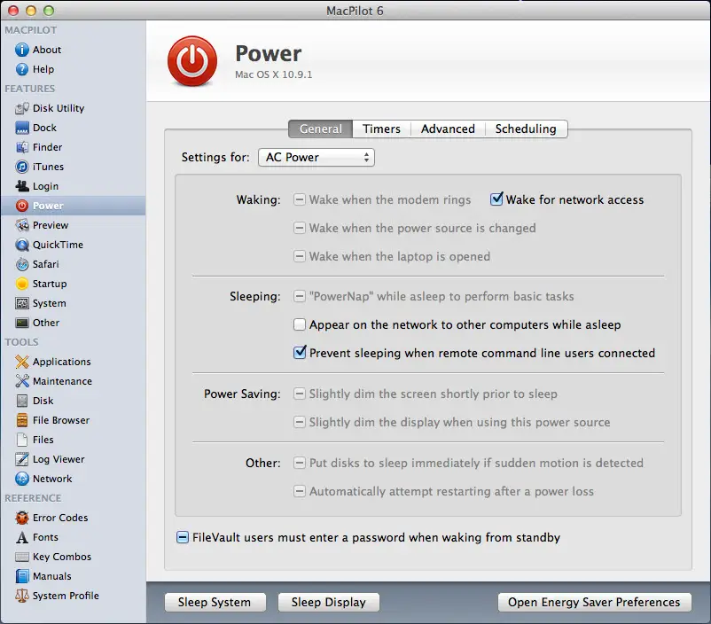Switch to the Timers tab
The width and height of the screenshot is (711, 624).
pyautogui.click(x=382, y=129)
